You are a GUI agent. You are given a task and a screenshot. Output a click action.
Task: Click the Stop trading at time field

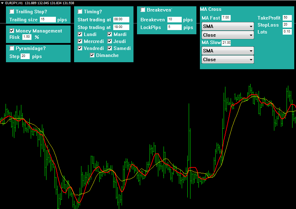tap(121, 27)
